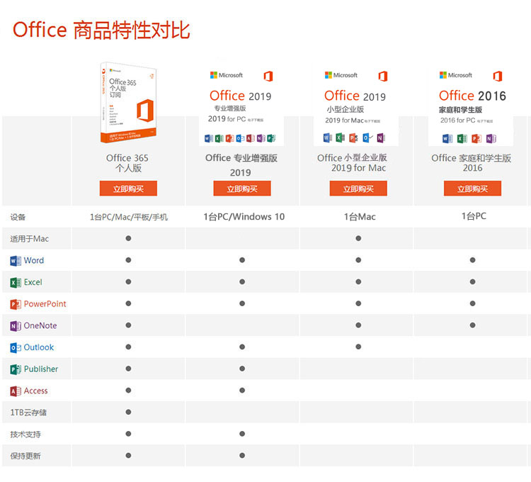Open the PowerPoint feature row label
531x482 pixels.
pos(45,303)
